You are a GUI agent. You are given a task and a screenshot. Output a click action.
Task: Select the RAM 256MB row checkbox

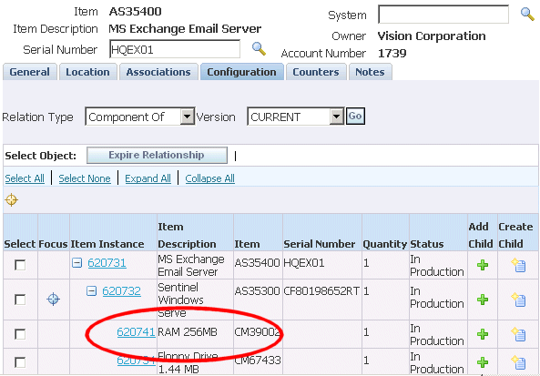[20, 334]
